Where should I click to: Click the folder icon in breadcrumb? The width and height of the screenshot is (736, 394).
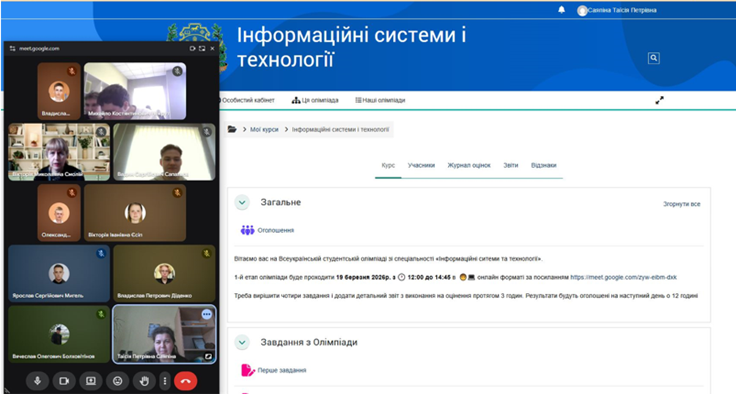pos(232,130)
